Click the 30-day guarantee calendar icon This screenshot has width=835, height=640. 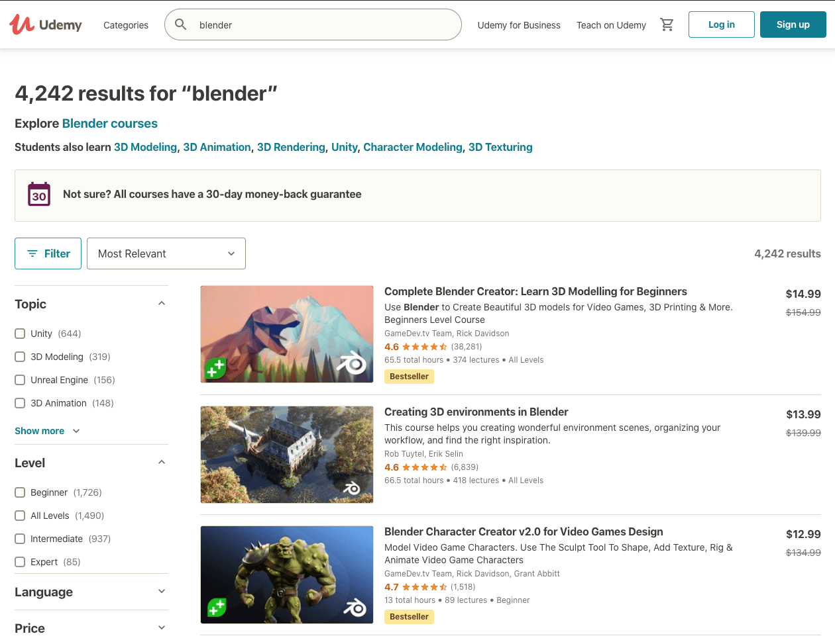pyautogui.click(x=38, y=194)
